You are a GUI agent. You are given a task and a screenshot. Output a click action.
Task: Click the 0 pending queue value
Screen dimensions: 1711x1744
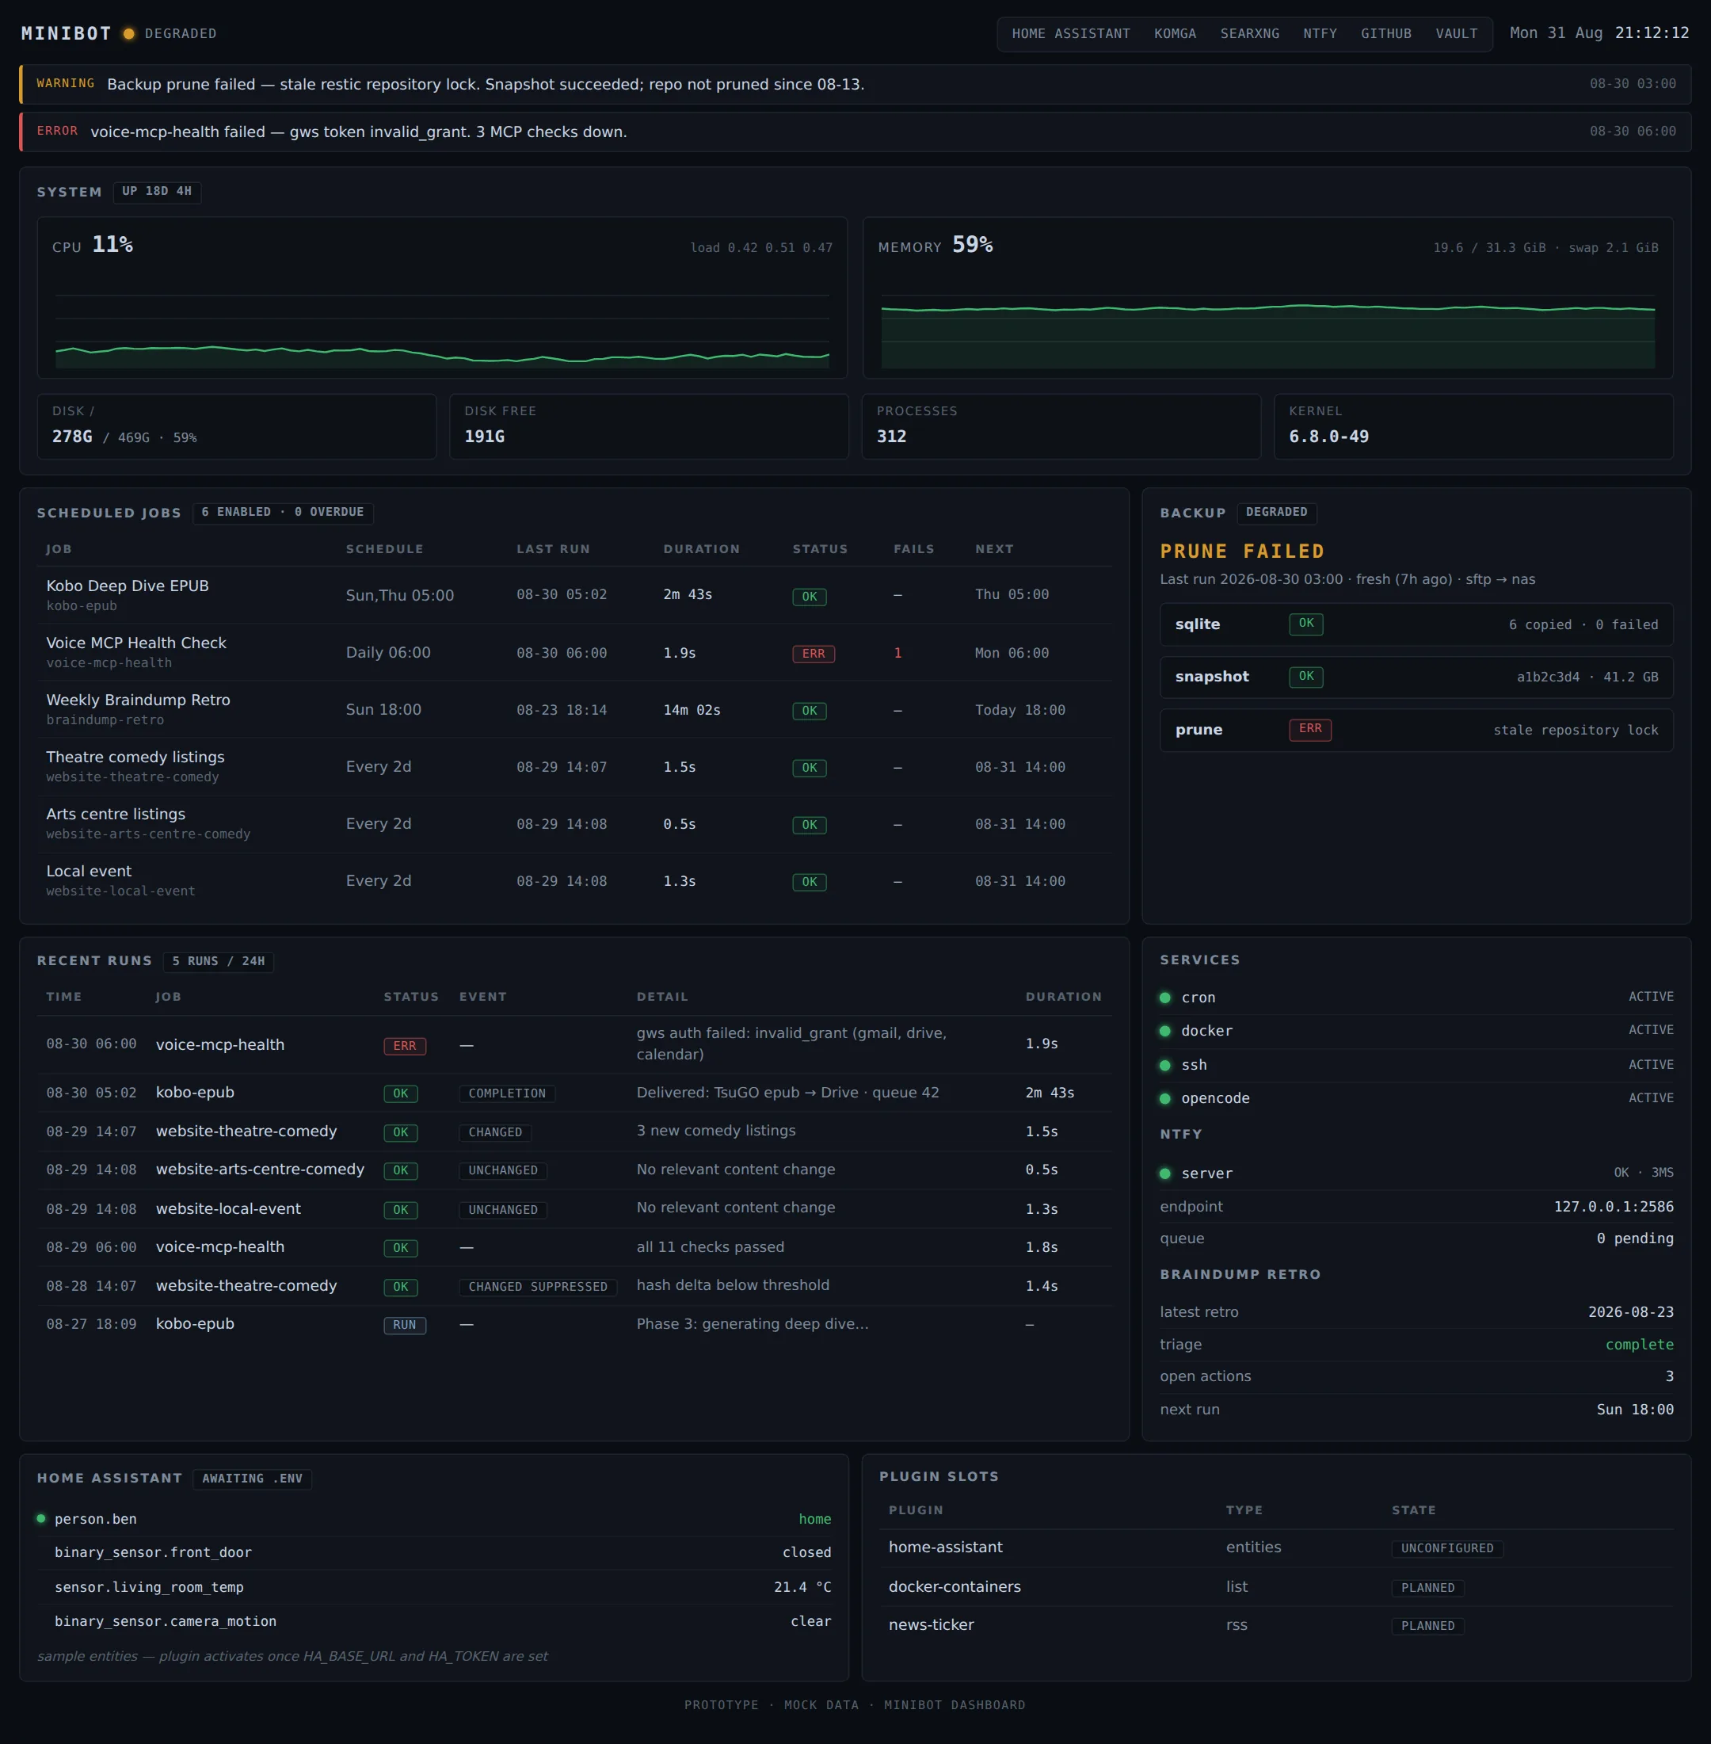tap(1635, 1238)
